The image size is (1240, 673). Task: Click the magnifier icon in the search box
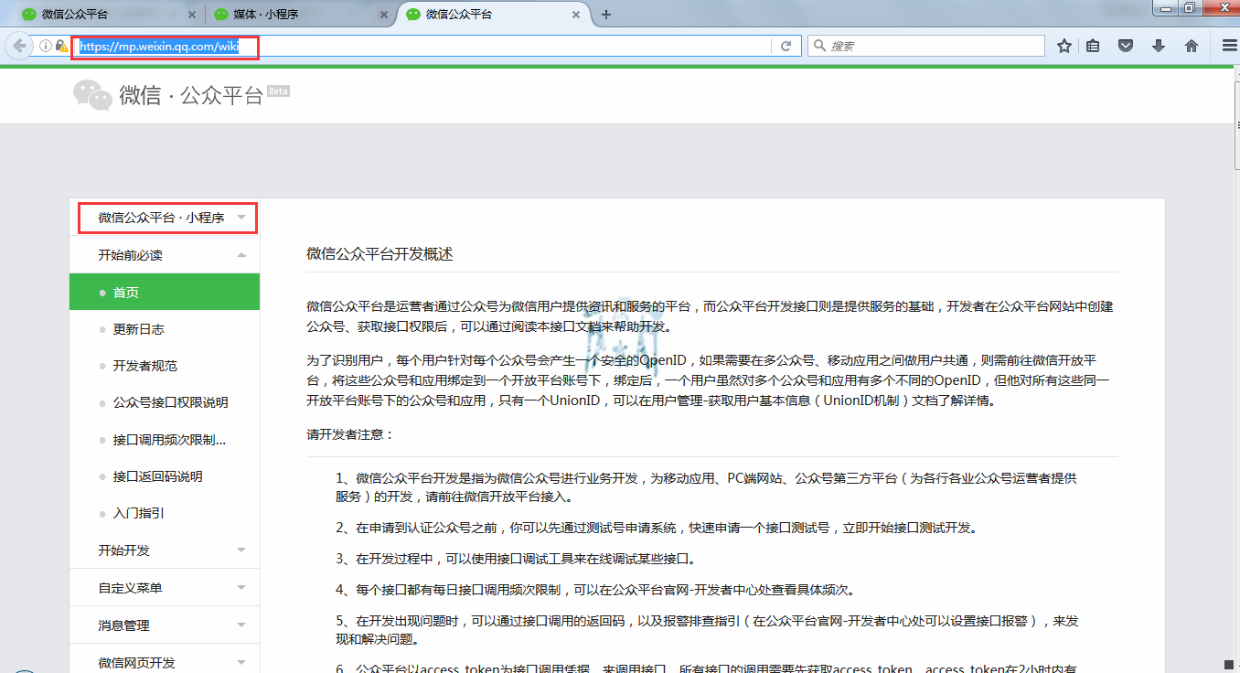pos(819,46)
